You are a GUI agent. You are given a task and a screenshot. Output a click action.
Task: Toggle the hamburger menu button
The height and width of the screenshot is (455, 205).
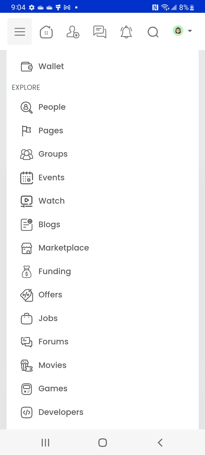point(20,32)
